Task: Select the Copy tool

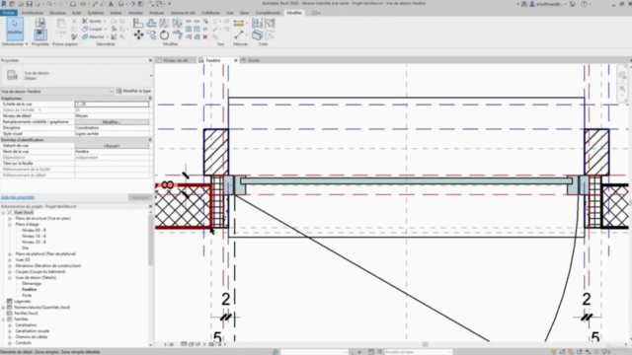Action: (x=151, y=35)
